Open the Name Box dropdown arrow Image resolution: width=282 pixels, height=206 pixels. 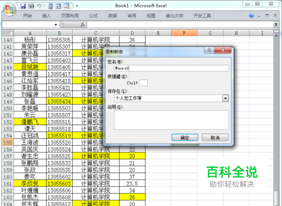[x=56, y=25]
